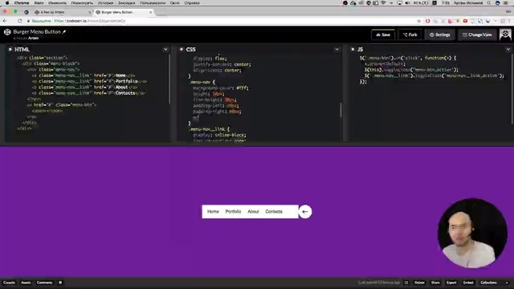This screenshot has height=289, width=514.
Task: Select the 'Burger Menu Button' browser tab
Action: [123, 12]
